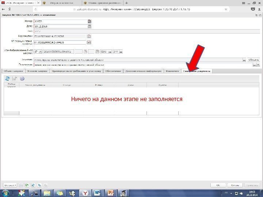Click the icon beside the plan position number field
Viewport: 263px width, 197px height.
point(89,42)
